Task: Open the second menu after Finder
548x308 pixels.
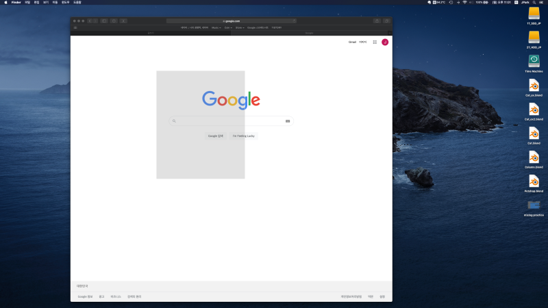Action: point(36,3)
